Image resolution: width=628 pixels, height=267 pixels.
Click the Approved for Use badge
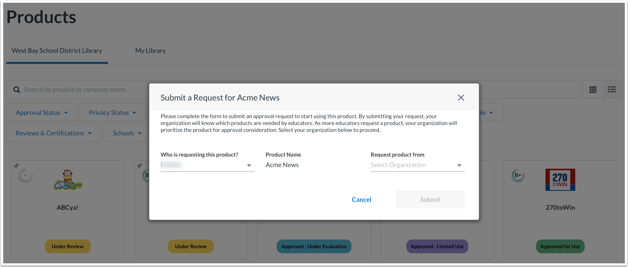(560, 246)
